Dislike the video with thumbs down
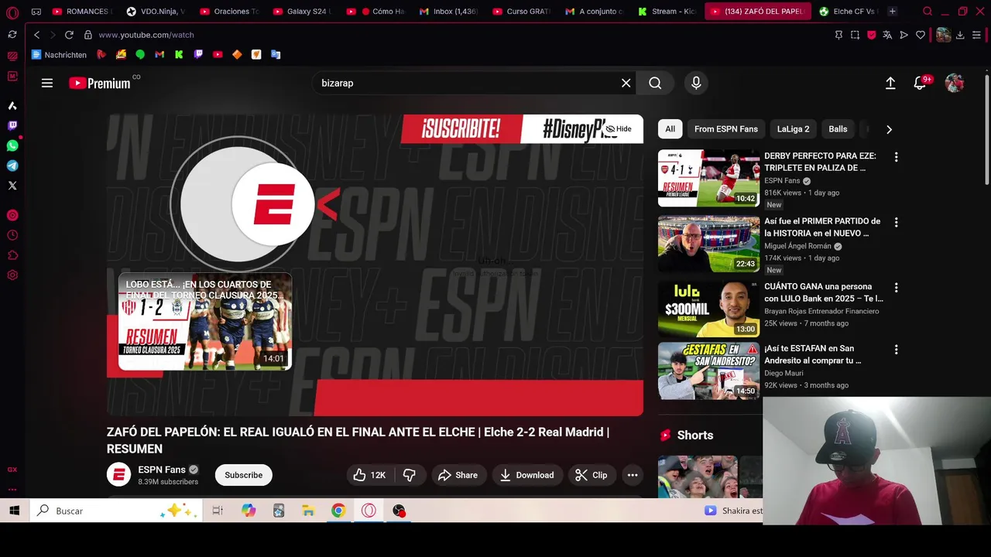991x557 pixels. (410, 475)
